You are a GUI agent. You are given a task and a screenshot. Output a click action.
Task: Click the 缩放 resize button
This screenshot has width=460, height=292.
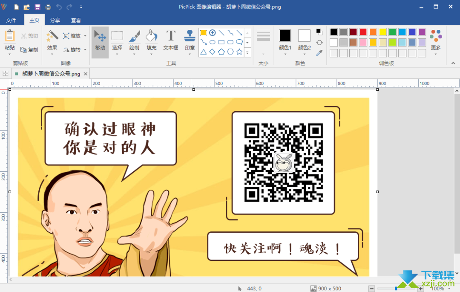click(72, 36)
